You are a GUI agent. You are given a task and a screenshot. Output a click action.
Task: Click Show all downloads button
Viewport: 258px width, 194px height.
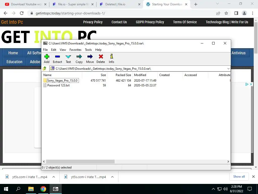point(239,177)
